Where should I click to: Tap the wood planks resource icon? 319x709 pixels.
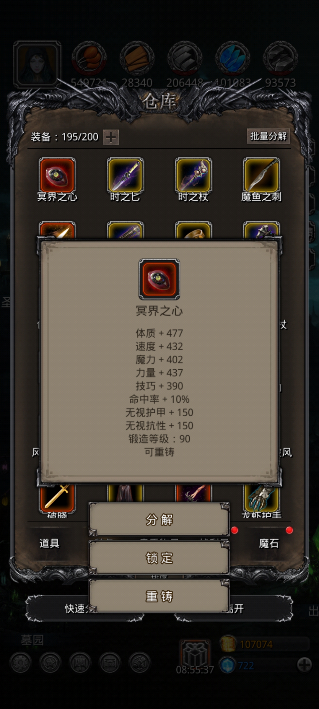[137, 58]
